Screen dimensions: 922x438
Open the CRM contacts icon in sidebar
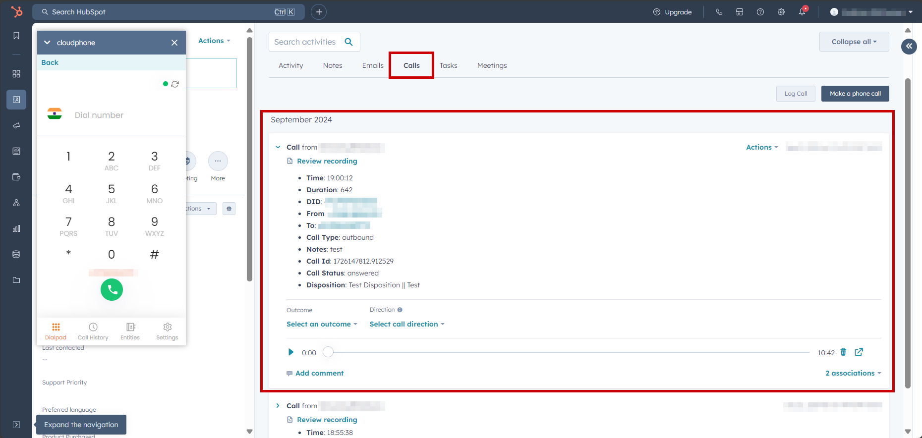coord(16,100)
